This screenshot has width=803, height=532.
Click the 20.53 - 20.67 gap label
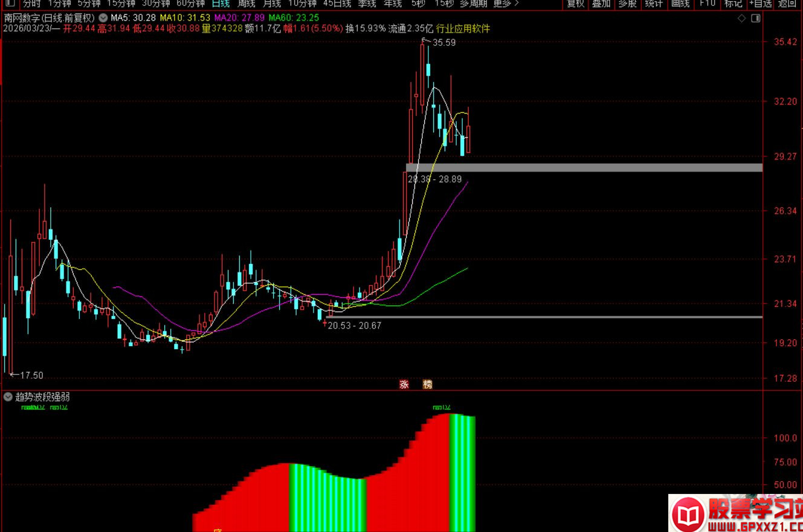point(354,325)
